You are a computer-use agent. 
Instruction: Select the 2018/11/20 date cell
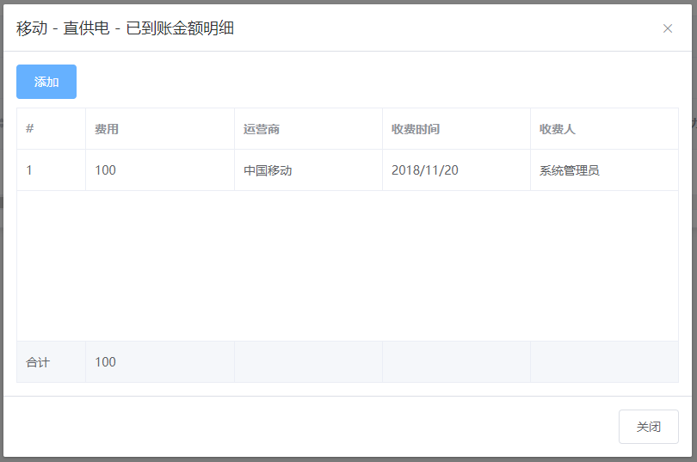(425, 170)
